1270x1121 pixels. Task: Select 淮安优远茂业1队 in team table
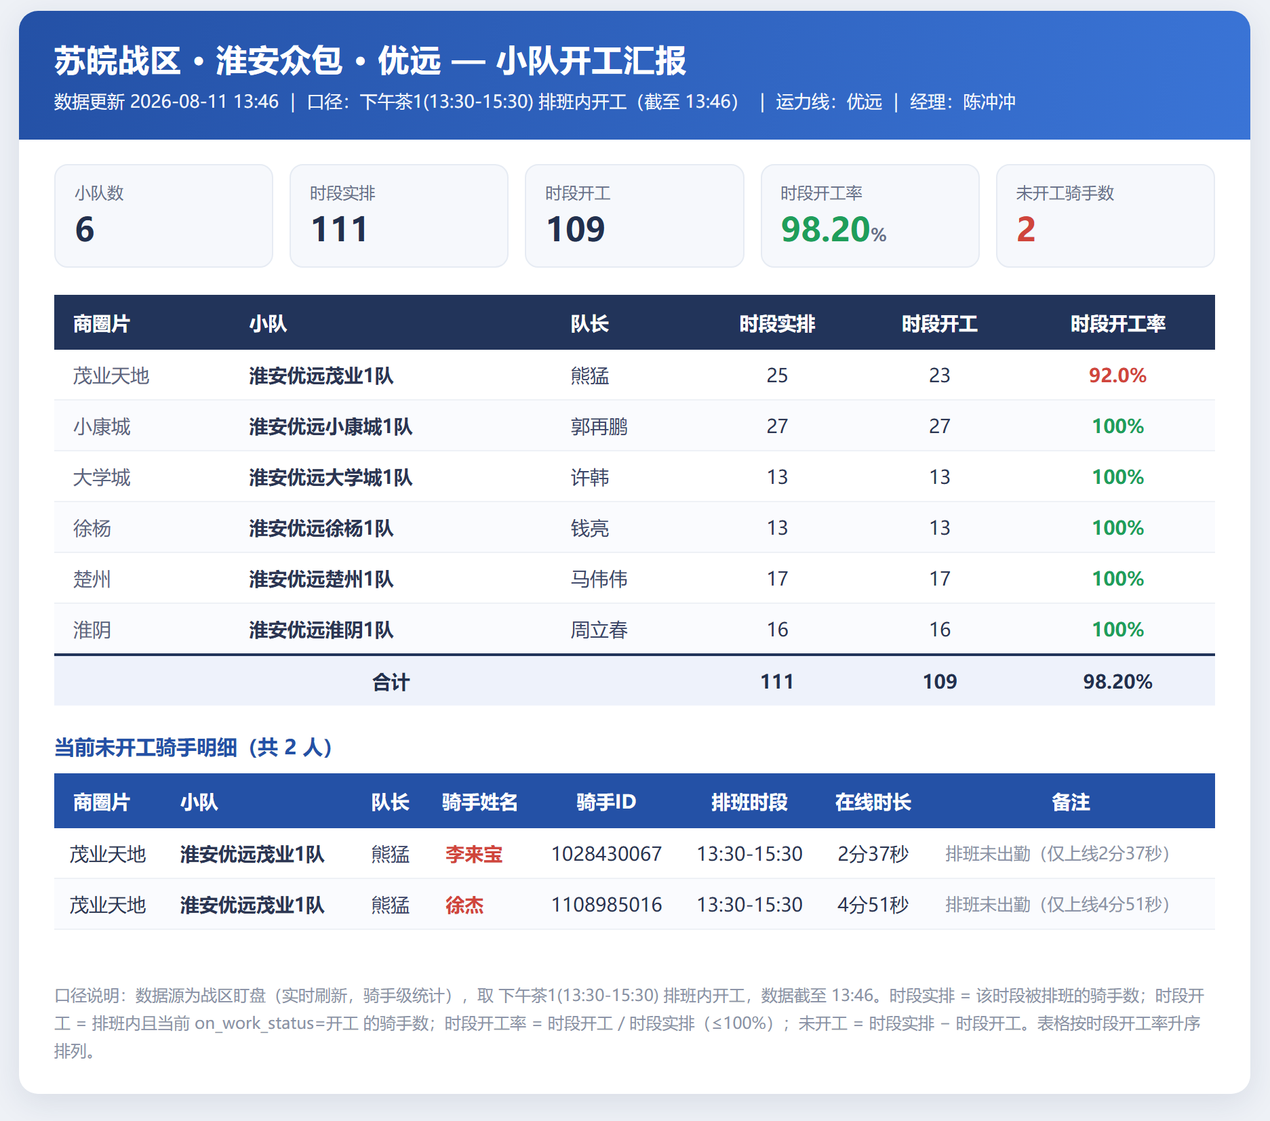coord(321,375)
